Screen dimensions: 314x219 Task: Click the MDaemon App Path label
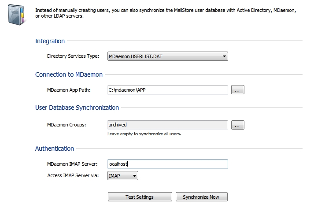pos(69,90)
